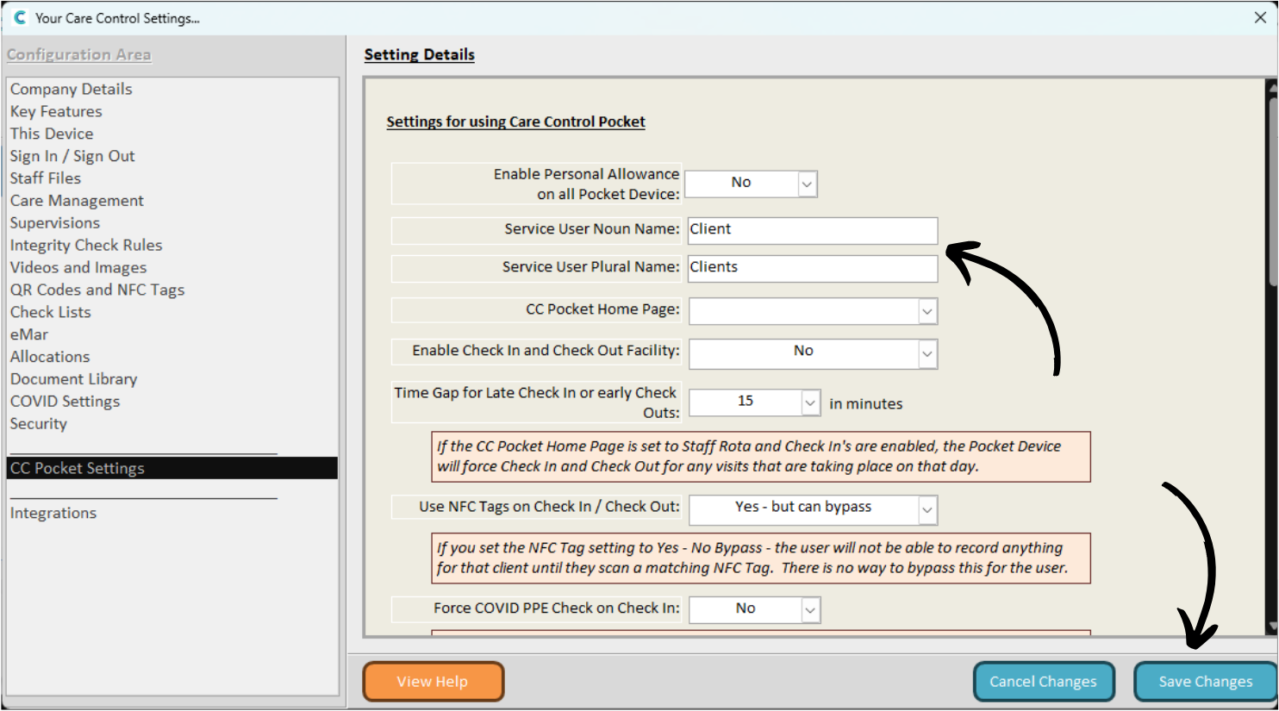Select Document Library

pos(74,379)
